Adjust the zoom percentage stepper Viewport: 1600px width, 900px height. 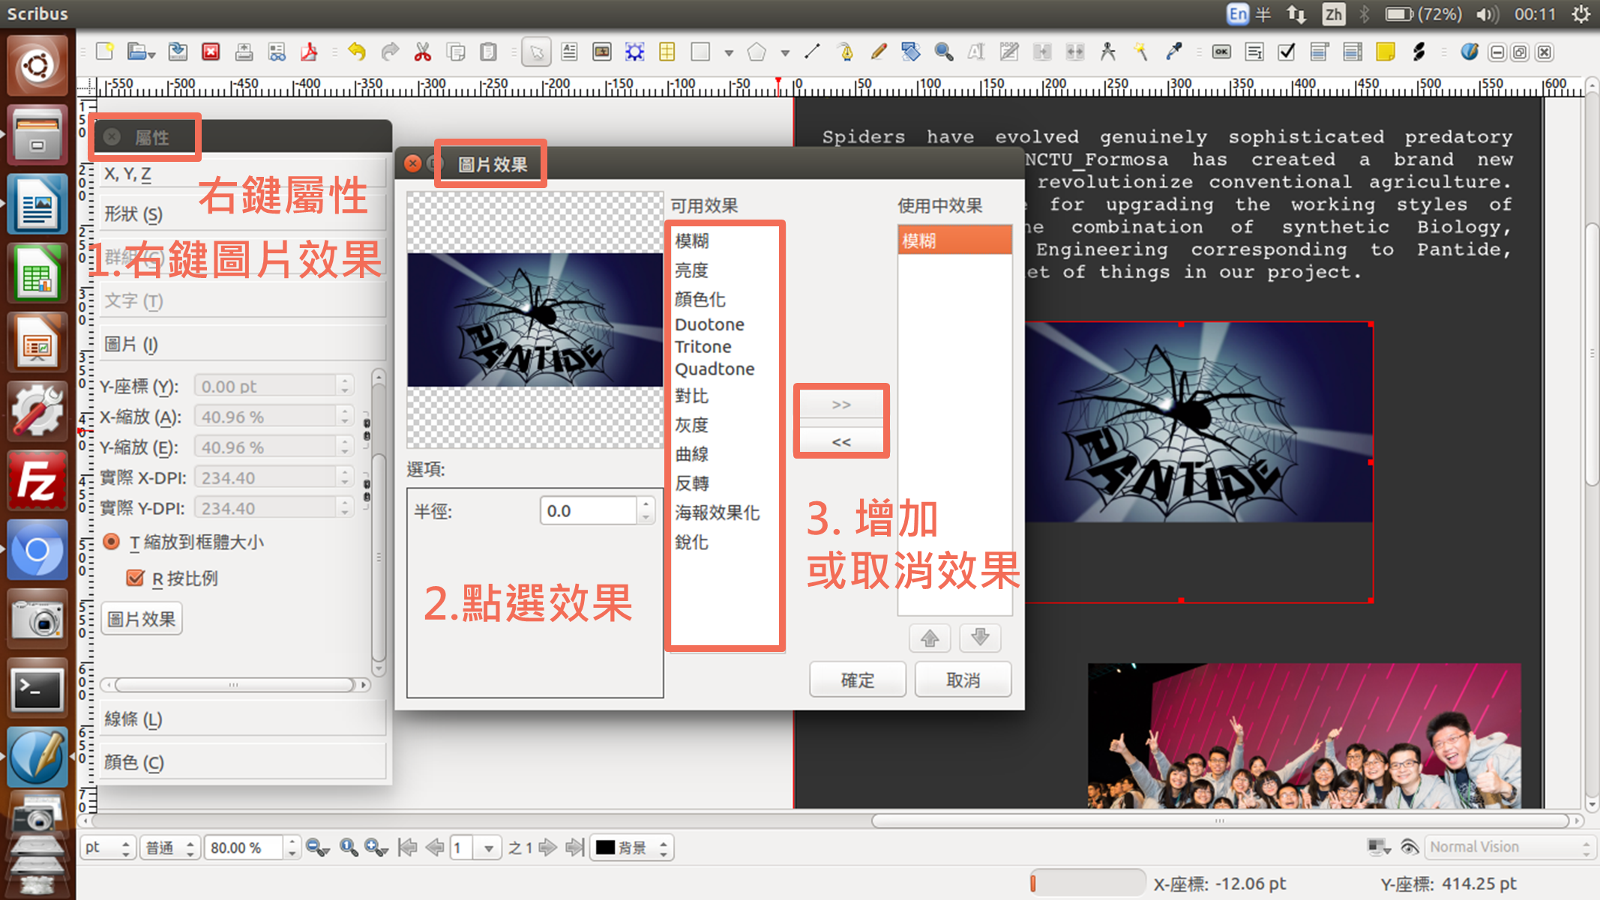[292, 848]
